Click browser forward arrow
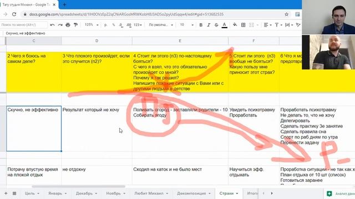Image resolution: width=355 pixels, height=199 pixels. pyautogui.click(x=5, y=14)
